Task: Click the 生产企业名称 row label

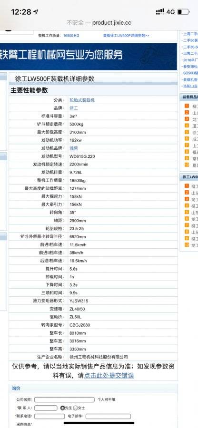Action: [50, 357]
